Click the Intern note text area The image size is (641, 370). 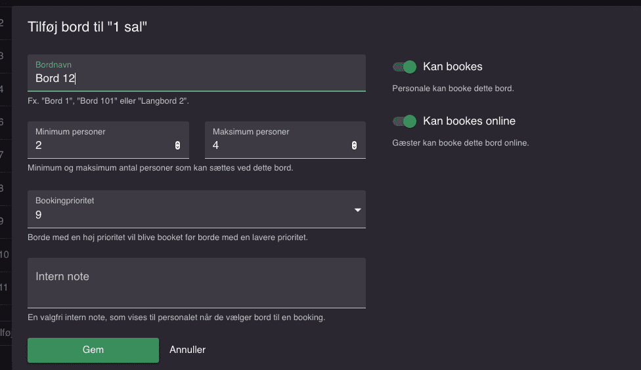click(196, 283)
